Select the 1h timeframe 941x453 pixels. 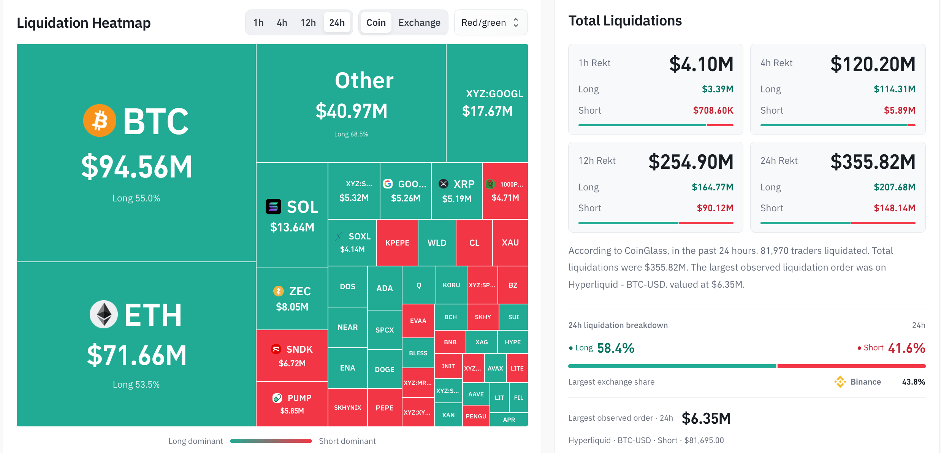(x=258, y=22)
